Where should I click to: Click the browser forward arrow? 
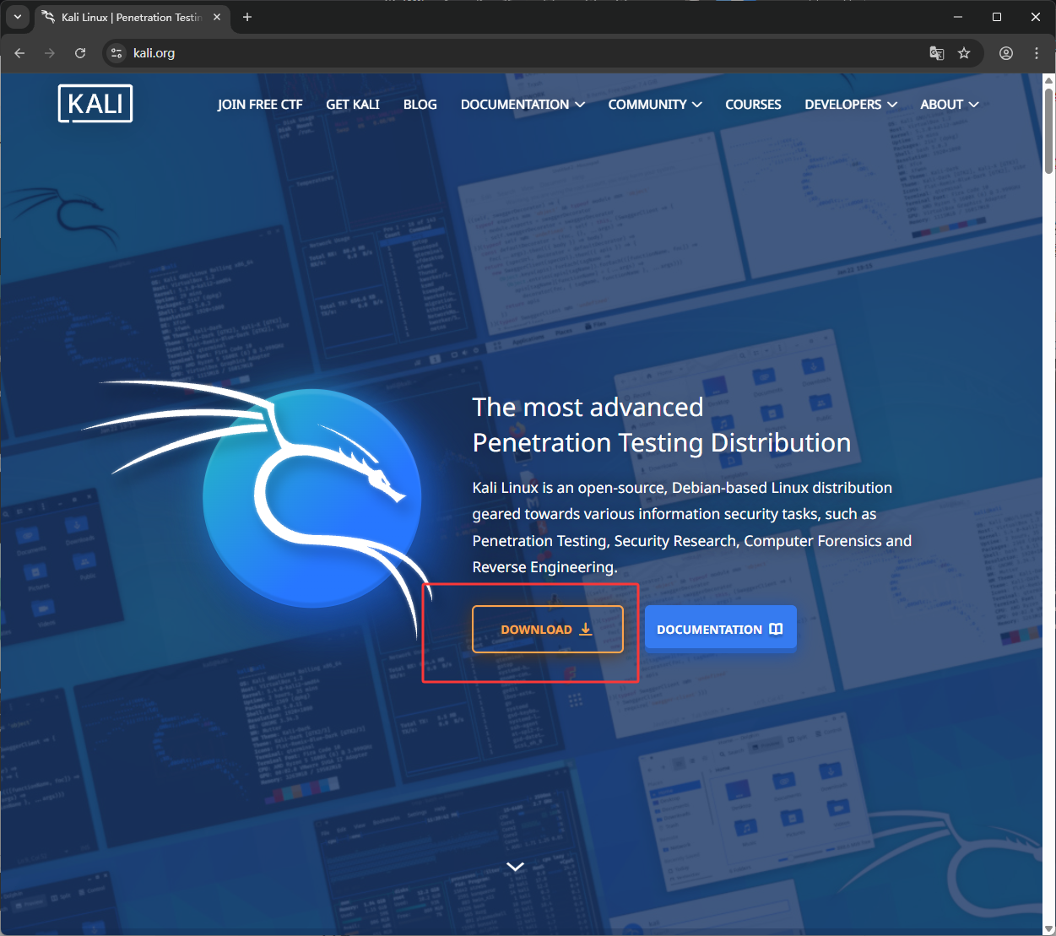(x=50, y=53)
